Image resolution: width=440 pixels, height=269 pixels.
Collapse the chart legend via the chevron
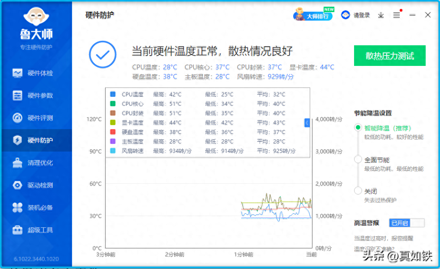tap(307, 122)
